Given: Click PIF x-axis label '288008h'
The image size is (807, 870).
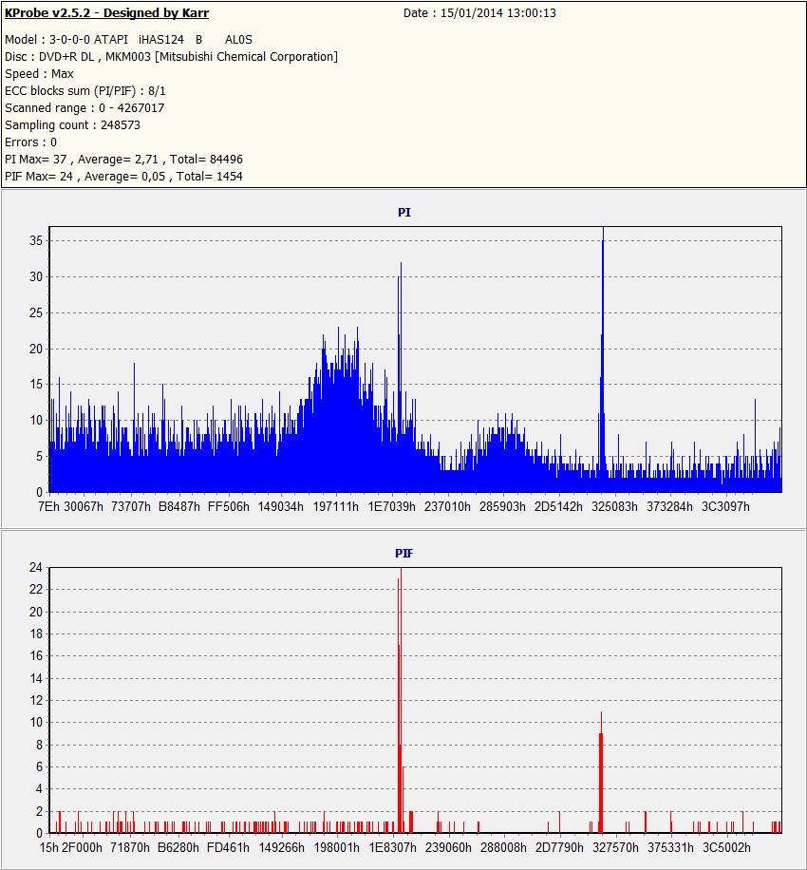Looking at the screenshot, I should click(503, 848).
